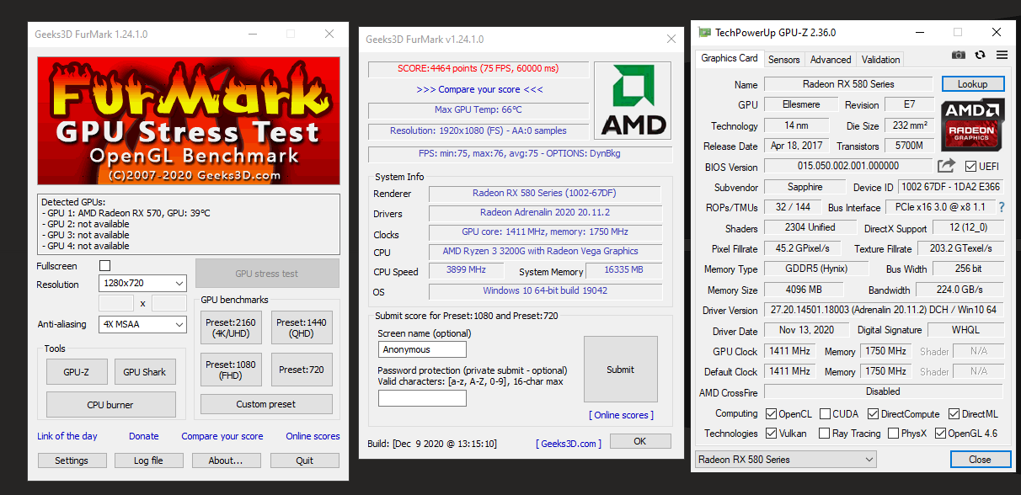Image resolution: width=1021 pixels, height=495 pixels.
Task: Click the Password protection input field
Action: [x=422, y=398]
